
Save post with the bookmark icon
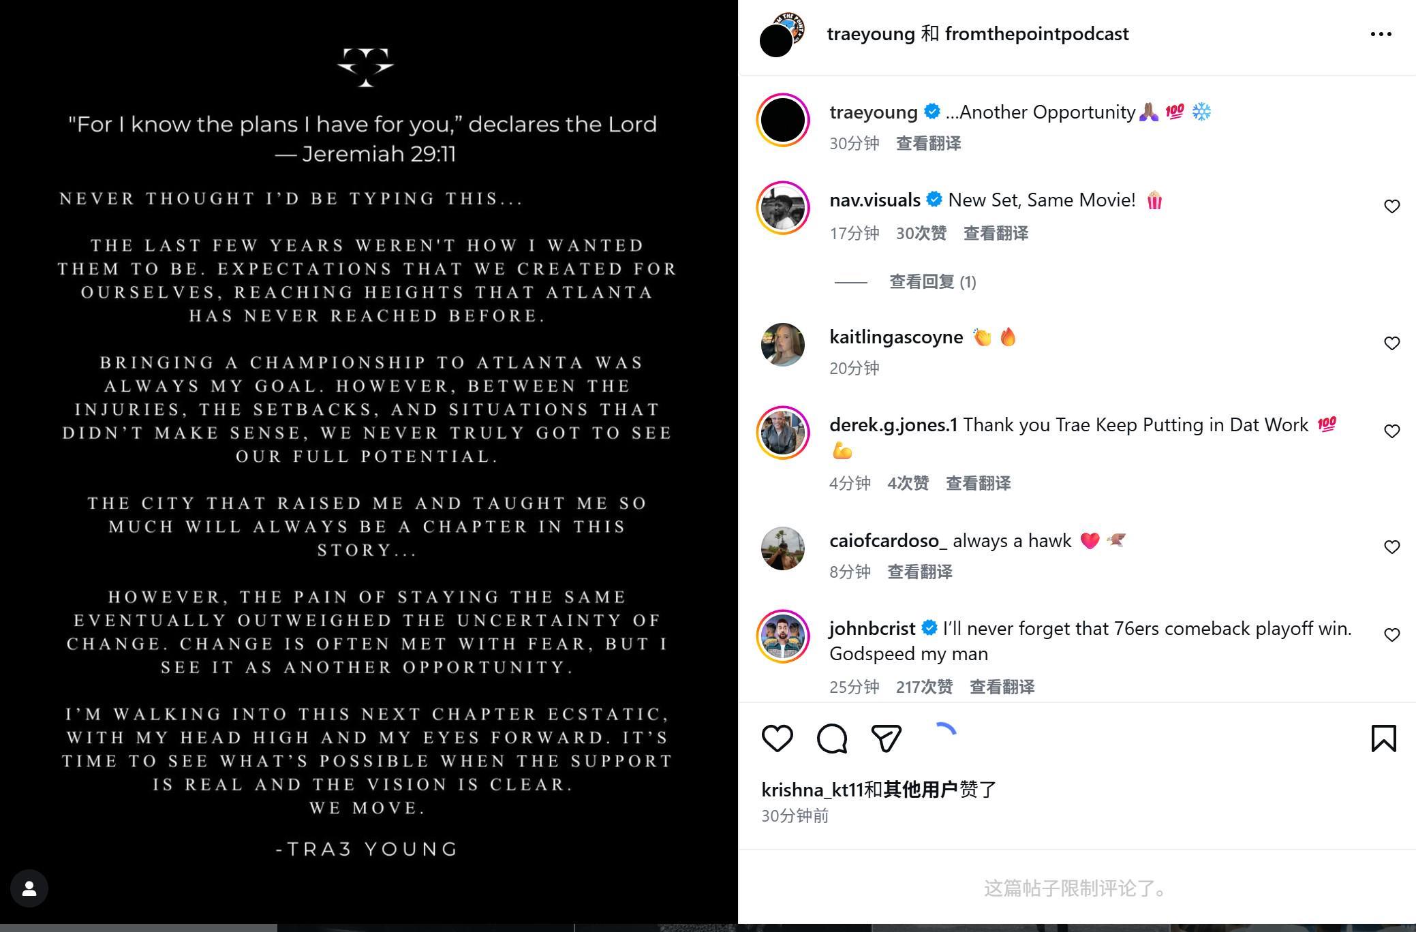tap(1383, 739)
